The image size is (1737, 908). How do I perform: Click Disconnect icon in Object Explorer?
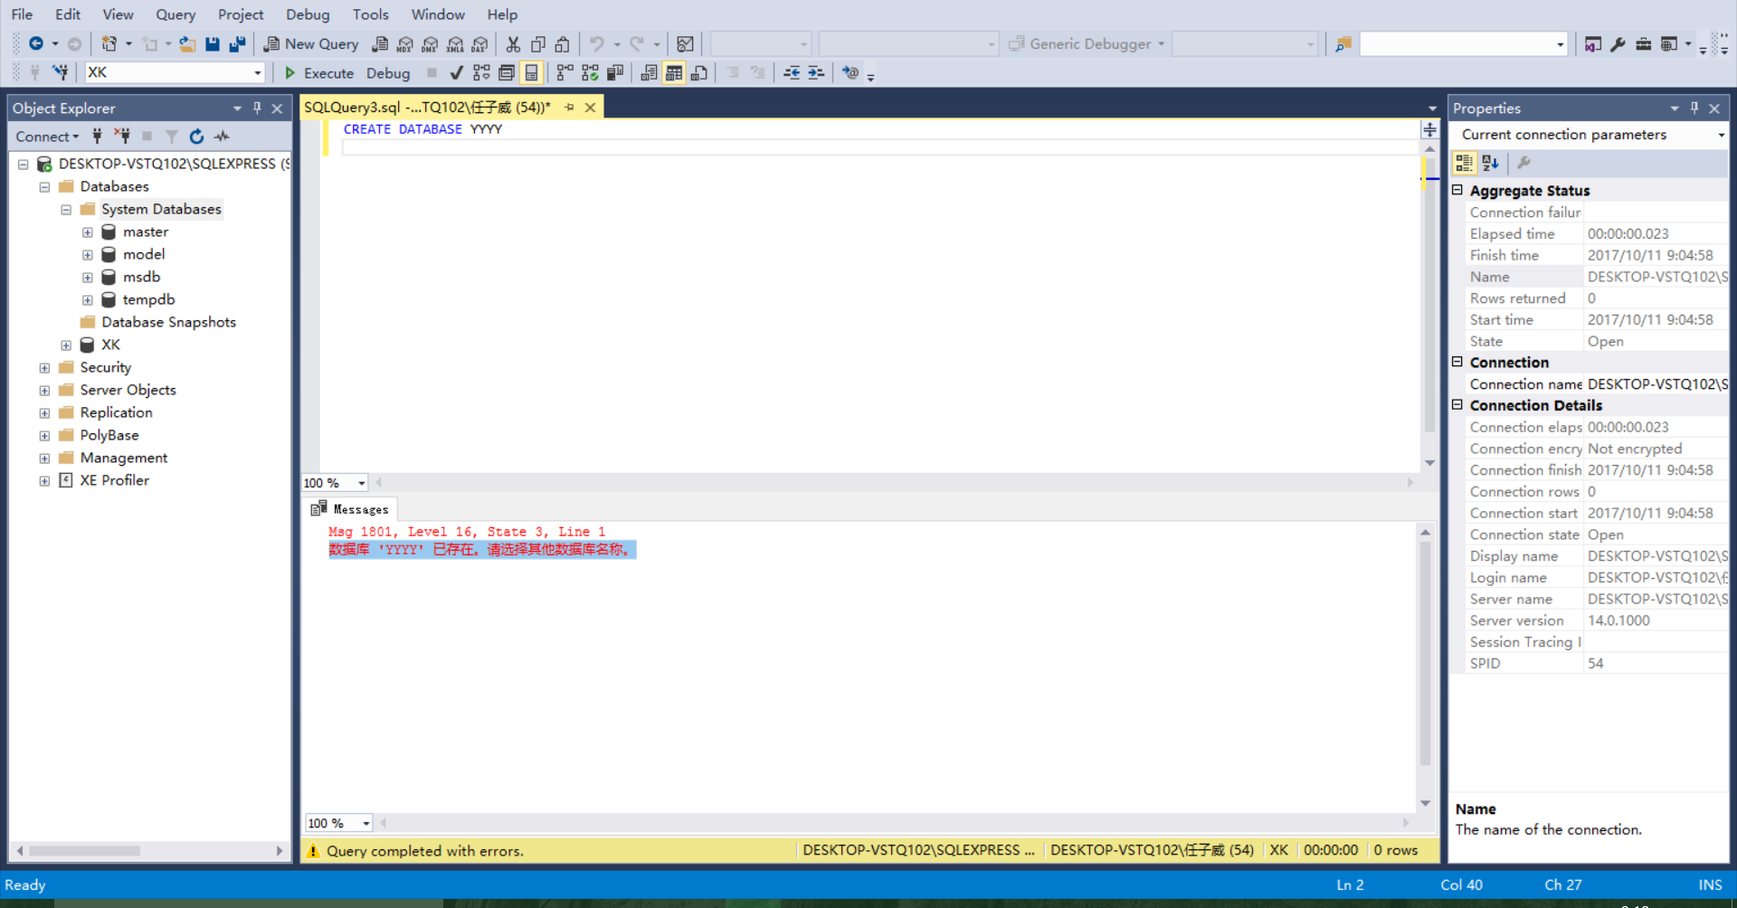[122, 137]
